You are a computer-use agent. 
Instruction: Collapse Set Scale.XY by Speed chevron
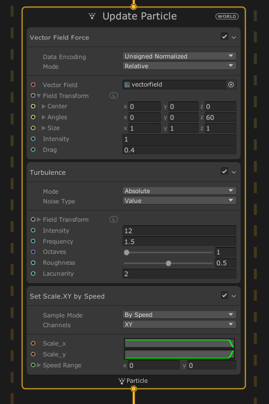tap(234, 296)
